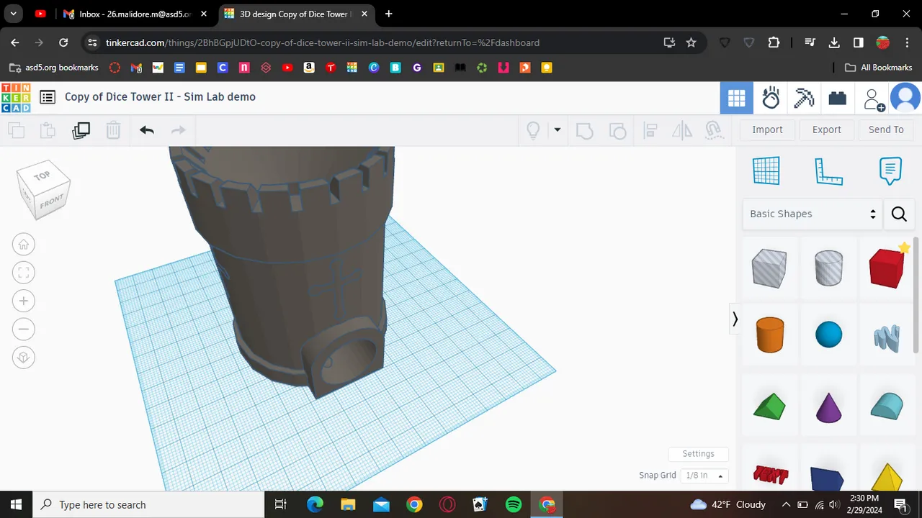The height and width of the screenshot is (518, 922).
Task: Click the Mirror tool icon
Action: (x=681, y=130)
